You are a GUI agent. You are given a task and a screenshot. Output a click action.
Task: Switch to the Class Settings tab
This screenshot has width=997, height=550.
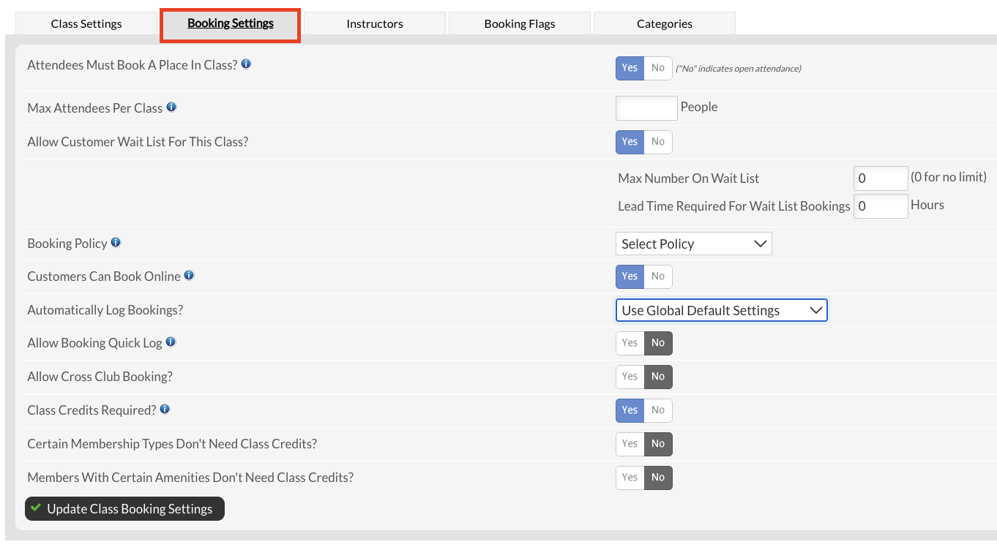tap(86, 23)
